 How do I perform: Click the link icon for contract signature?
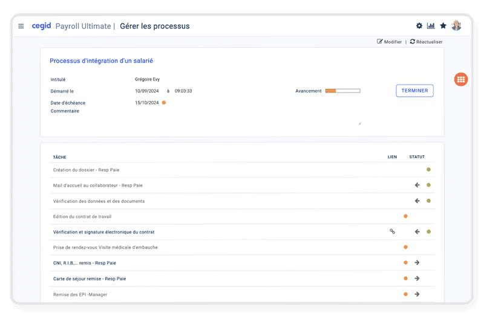coord(392,231)
